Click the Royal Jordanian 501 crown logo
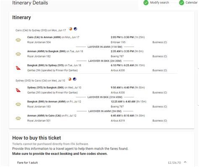Image resolution: width=199 pixels, height=167 pixels. pyautogui.click(x=18, y=118)
